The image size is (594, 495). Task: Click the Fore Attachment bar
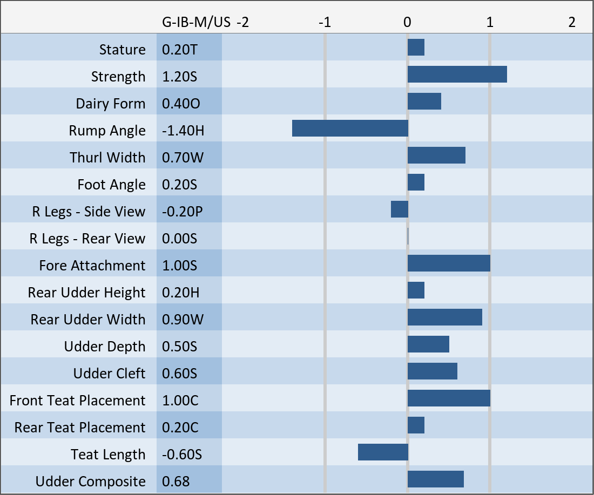click(449, 263)
